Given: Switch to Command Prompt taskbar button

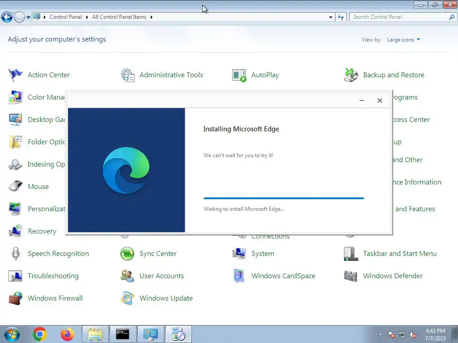Looking at the screenshot, I should tap(123, 334).
